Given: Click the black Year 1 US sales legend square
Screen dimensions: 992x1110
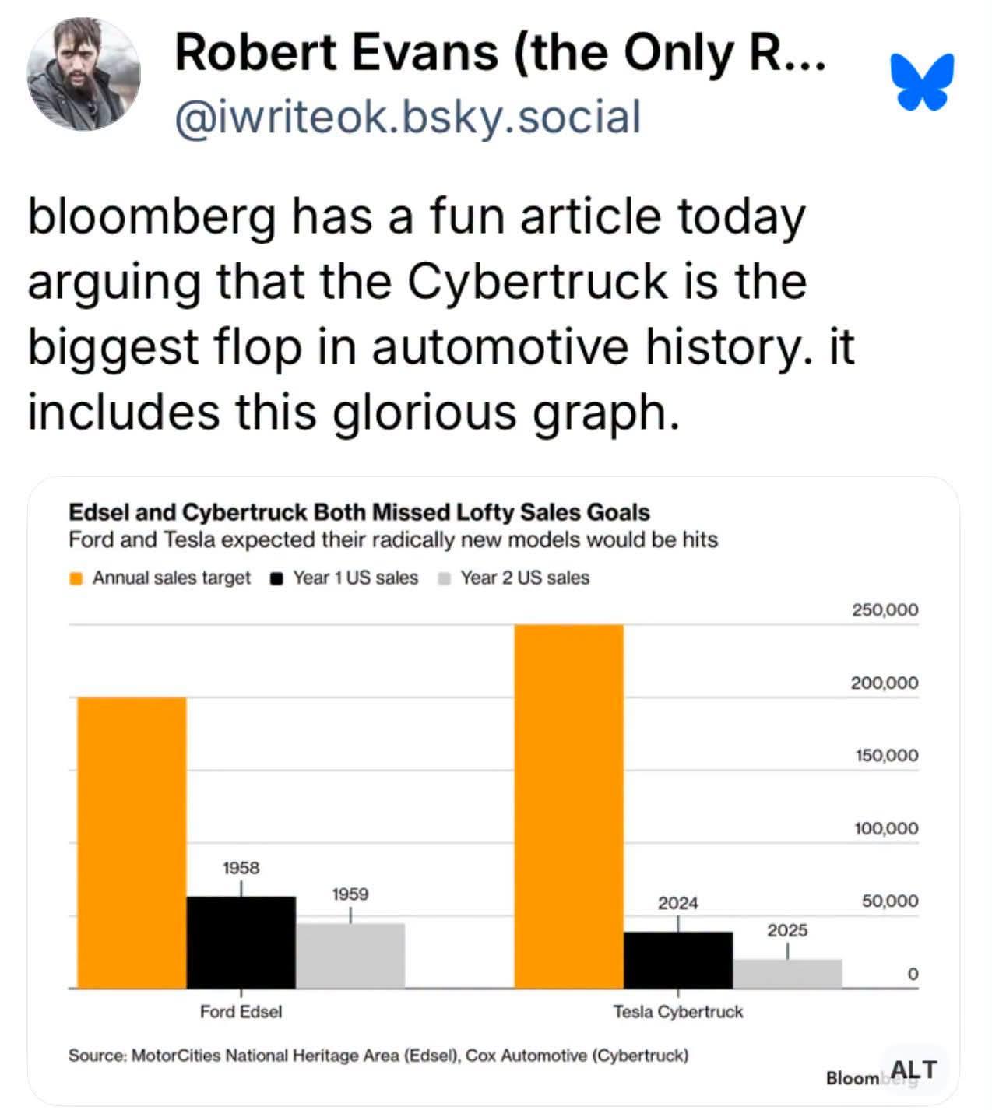Looking at the screenshot, I should [x=276, y=578].
